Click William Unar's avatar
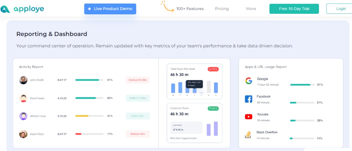 click(23, 116)
